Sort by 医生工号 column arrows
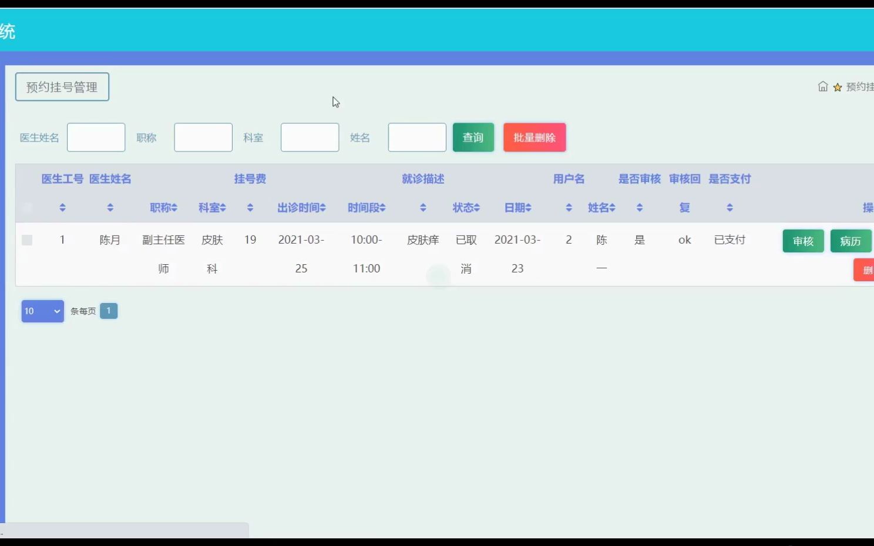 tap(62, 208)
